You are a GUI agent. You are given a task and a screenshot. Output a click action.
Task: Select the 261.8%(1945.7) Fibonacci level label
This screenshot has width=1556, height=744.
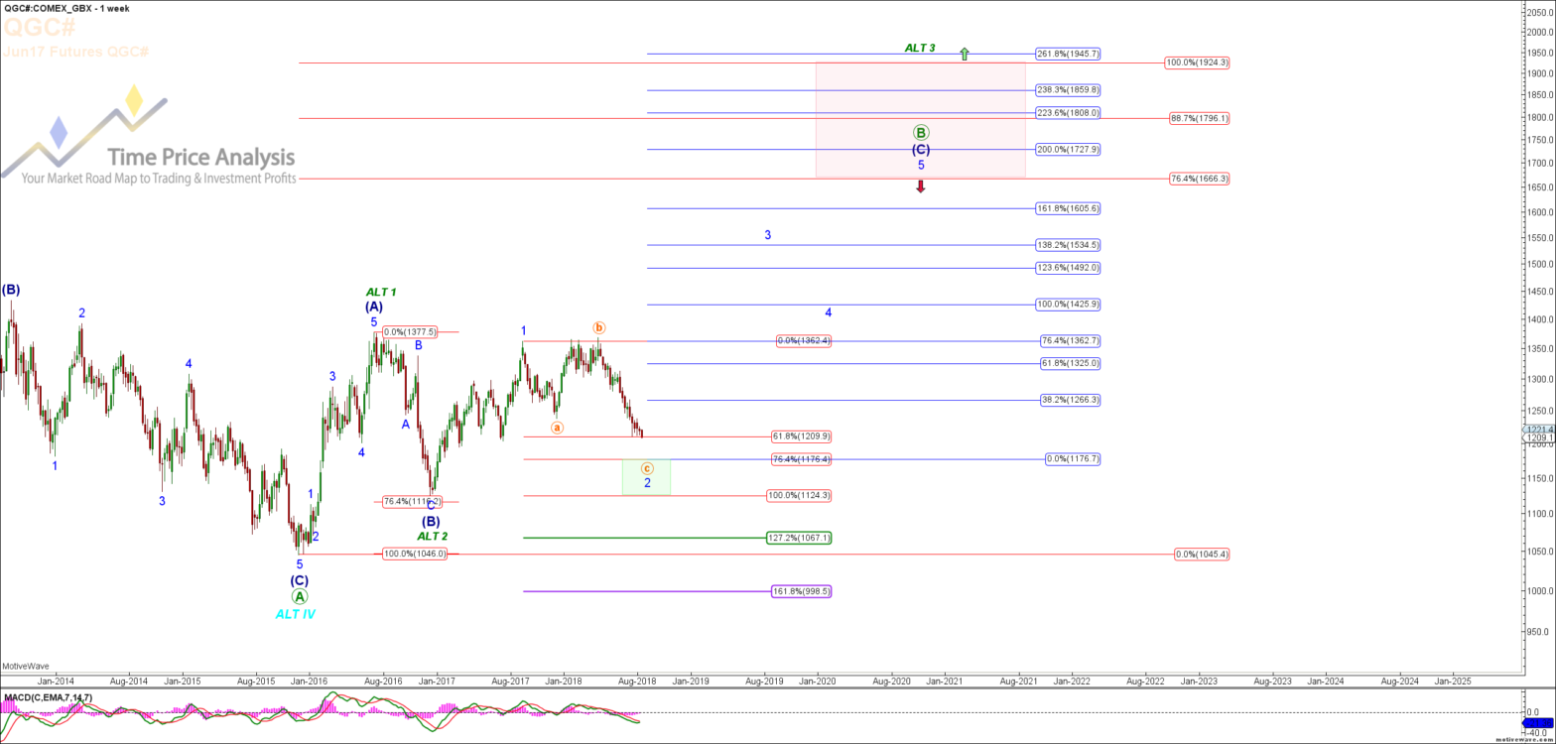click(x=1068, y=54)
